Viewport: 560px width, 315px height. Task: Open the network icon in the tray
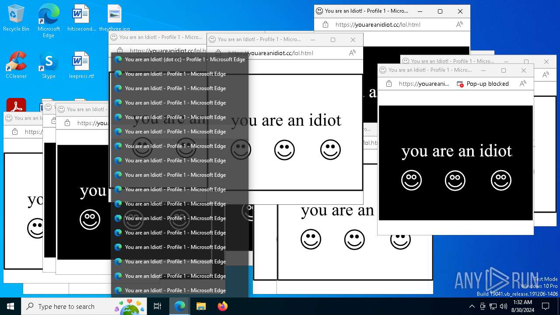click(493, 306)
